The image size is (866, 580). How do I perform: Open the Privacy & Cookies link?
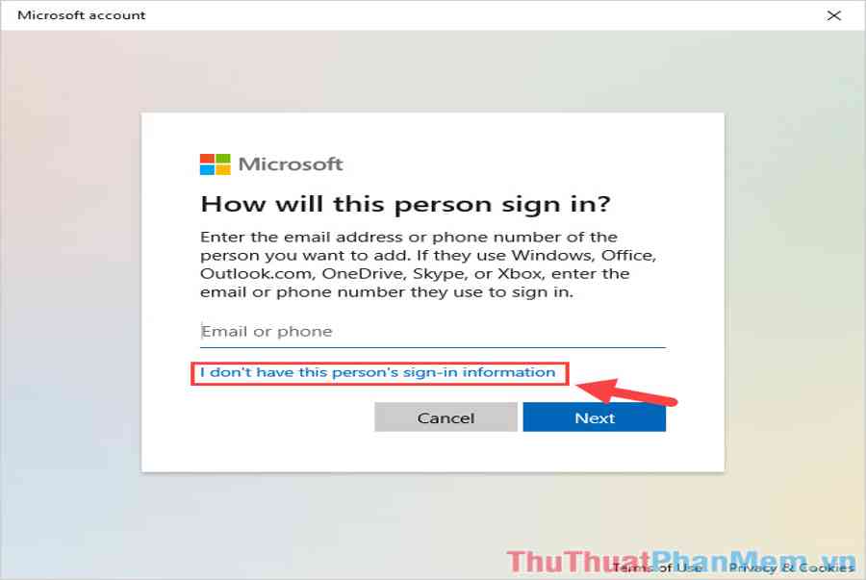point(791,567)
